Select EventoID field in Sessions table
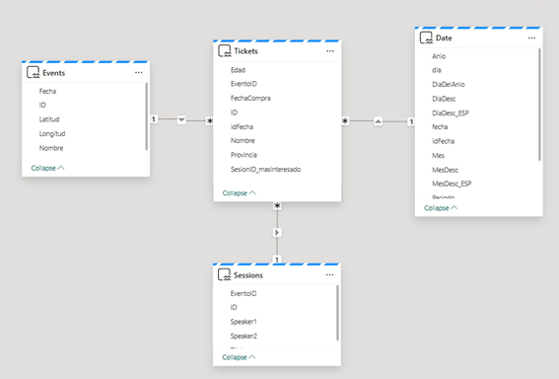Viewport: 559px width, 379px height. pos(244,293)
